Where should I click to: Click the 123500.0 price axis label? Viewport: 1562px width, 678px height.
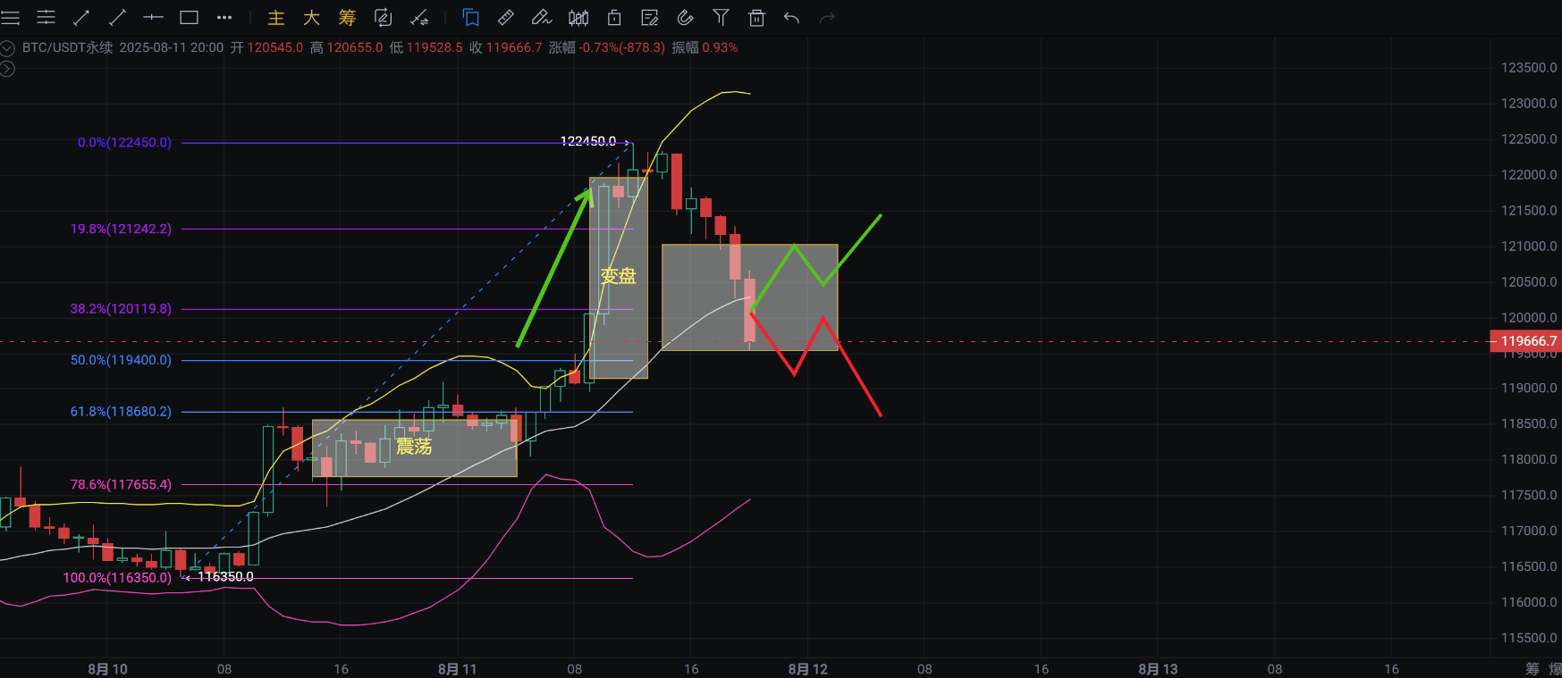point(1529,67)
